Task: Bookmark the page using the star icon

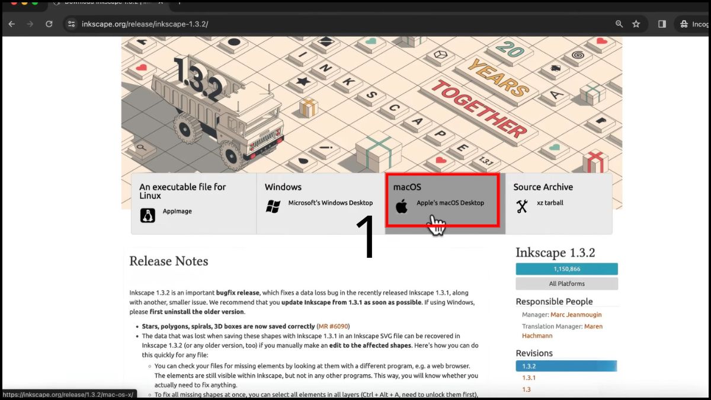Action: coord(636,24)
